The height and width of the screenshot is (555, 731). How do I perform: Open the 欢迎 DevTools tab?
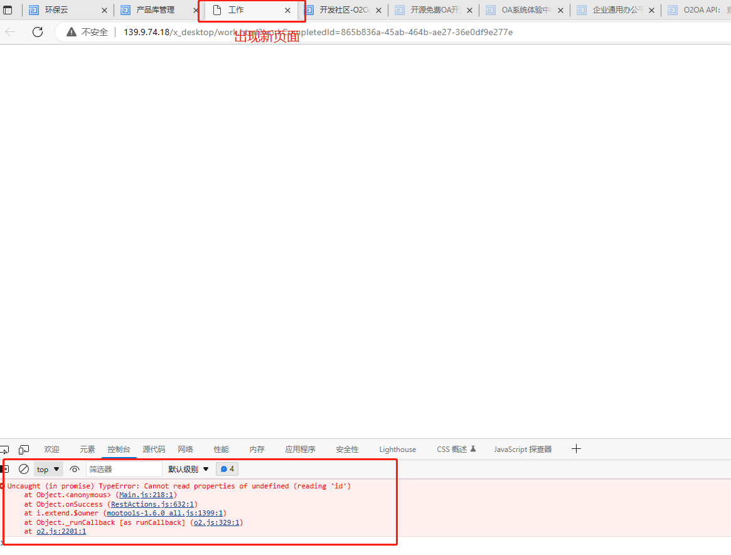point(51,449)
